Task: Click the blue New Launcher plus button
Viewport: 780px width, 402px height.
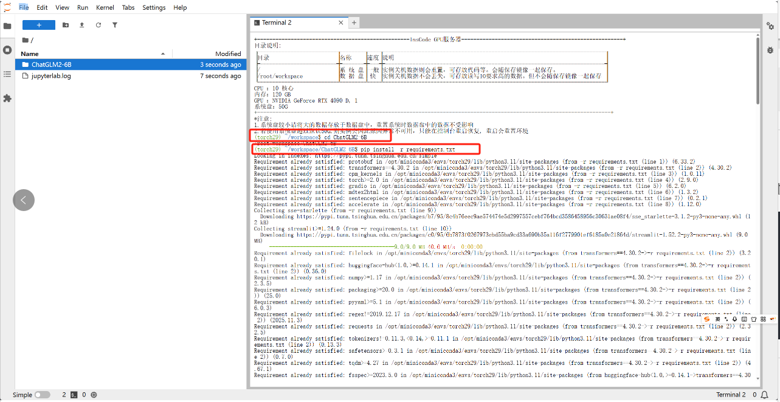Action: tap(39, 25)
